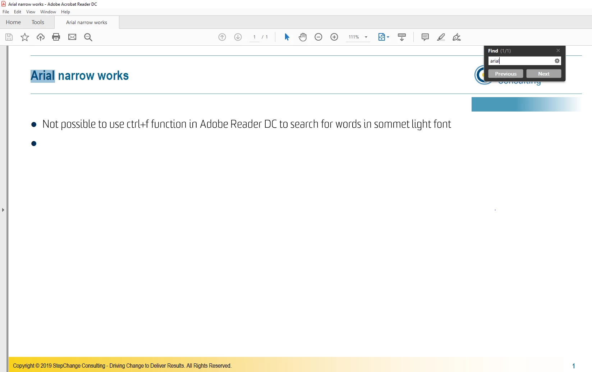Viewport: 592px width, 372px height.
Task: Click the Previous button in Find
Action: 506,74
